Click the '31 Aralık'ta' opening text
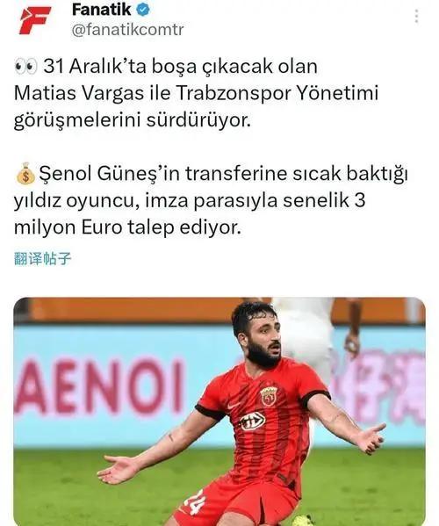 [95, 66]
